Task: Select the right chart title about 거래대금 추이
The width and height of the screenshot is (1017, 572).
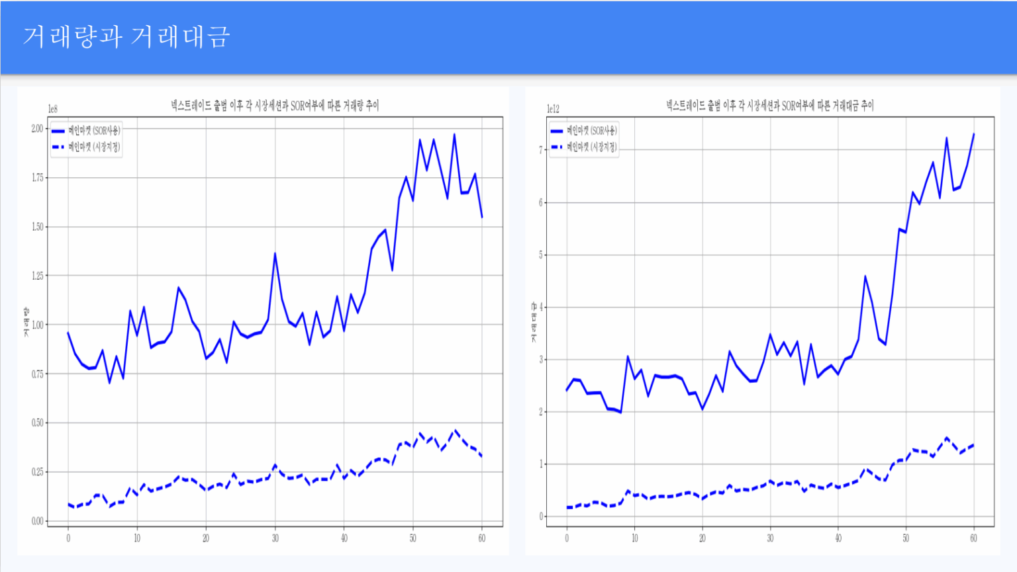Action: coord(769,105)
